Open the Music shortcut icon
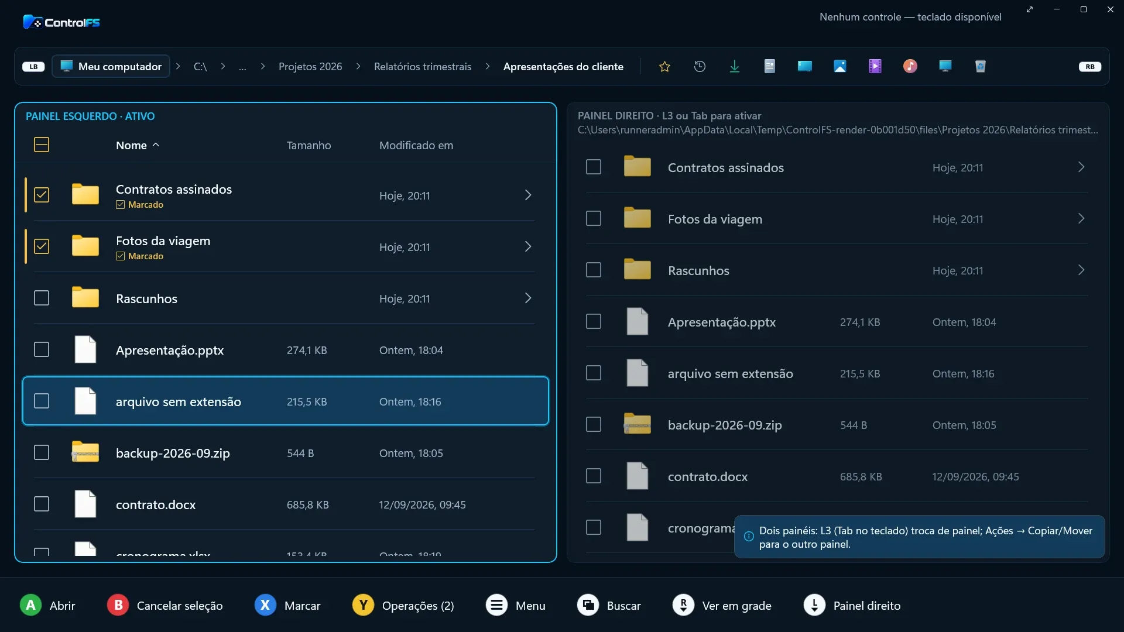1124x632 pixels. pos(910,67)
